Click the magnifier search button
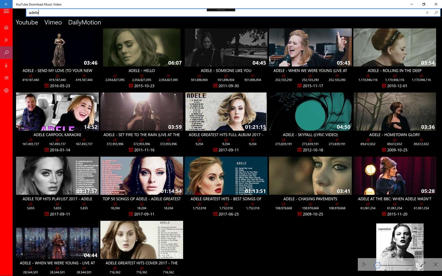 coord(436,13)
